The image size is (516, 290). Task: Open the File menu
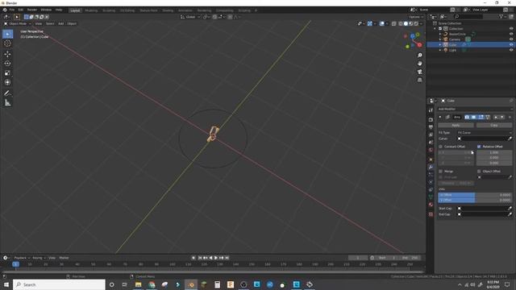[x=12, y=10]
